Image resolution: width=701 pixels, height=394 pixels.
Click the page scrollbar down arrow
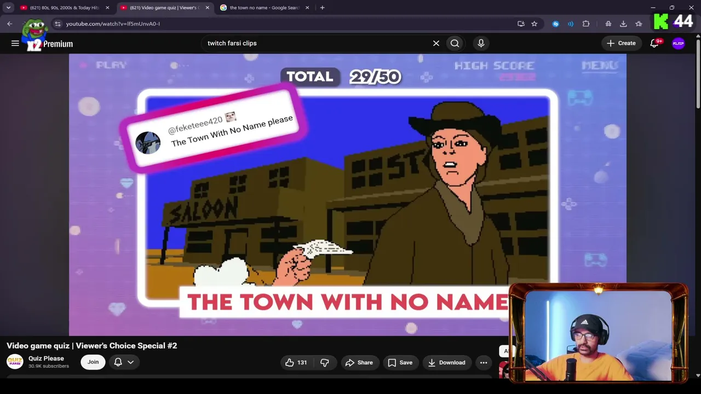[698, 375]
